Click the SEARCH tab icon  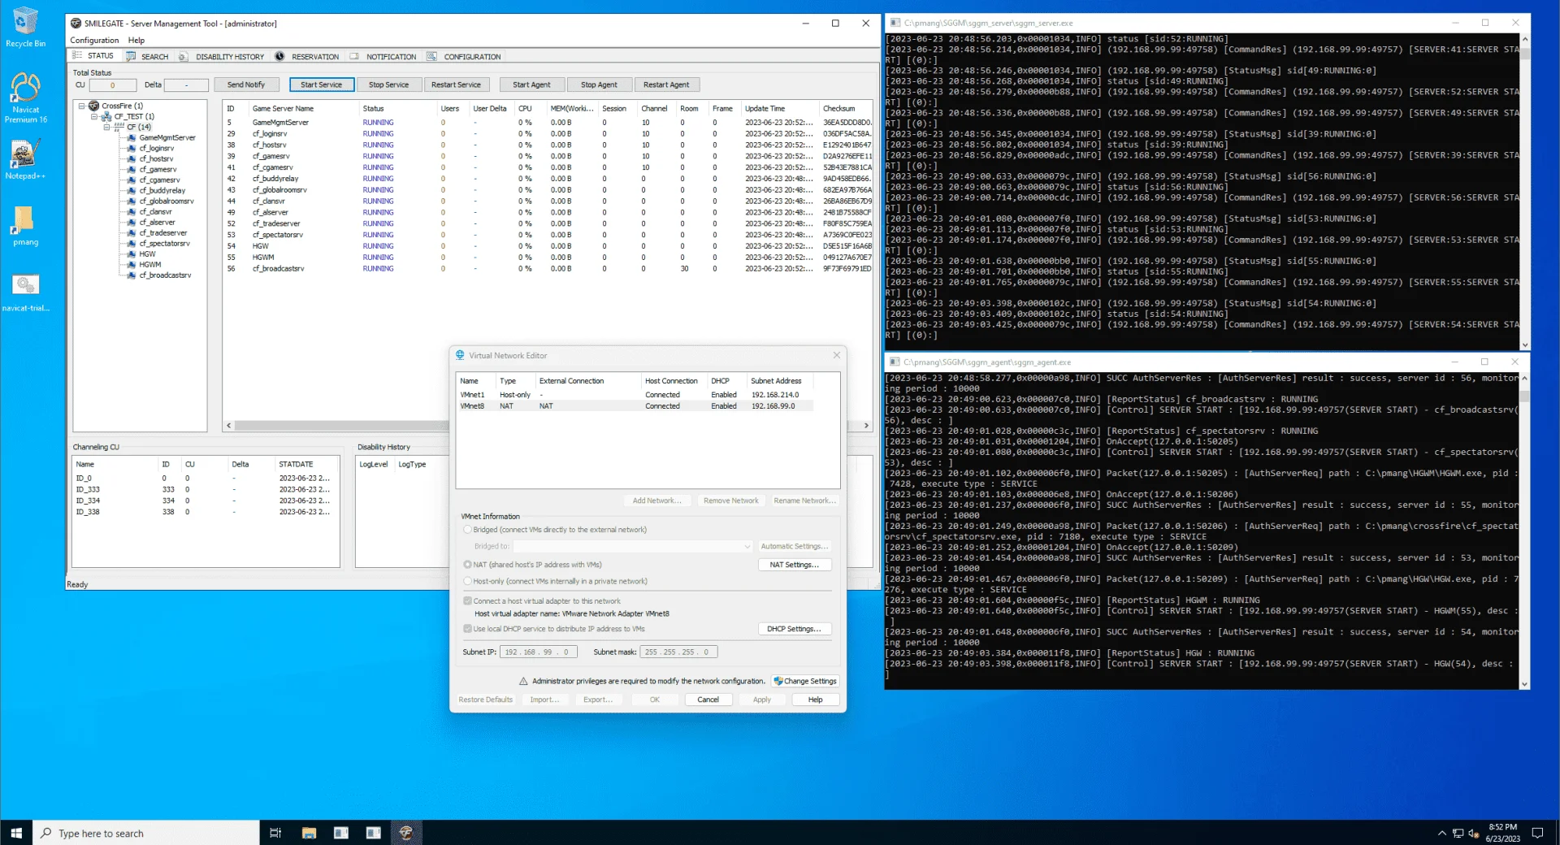coord(131,56)
